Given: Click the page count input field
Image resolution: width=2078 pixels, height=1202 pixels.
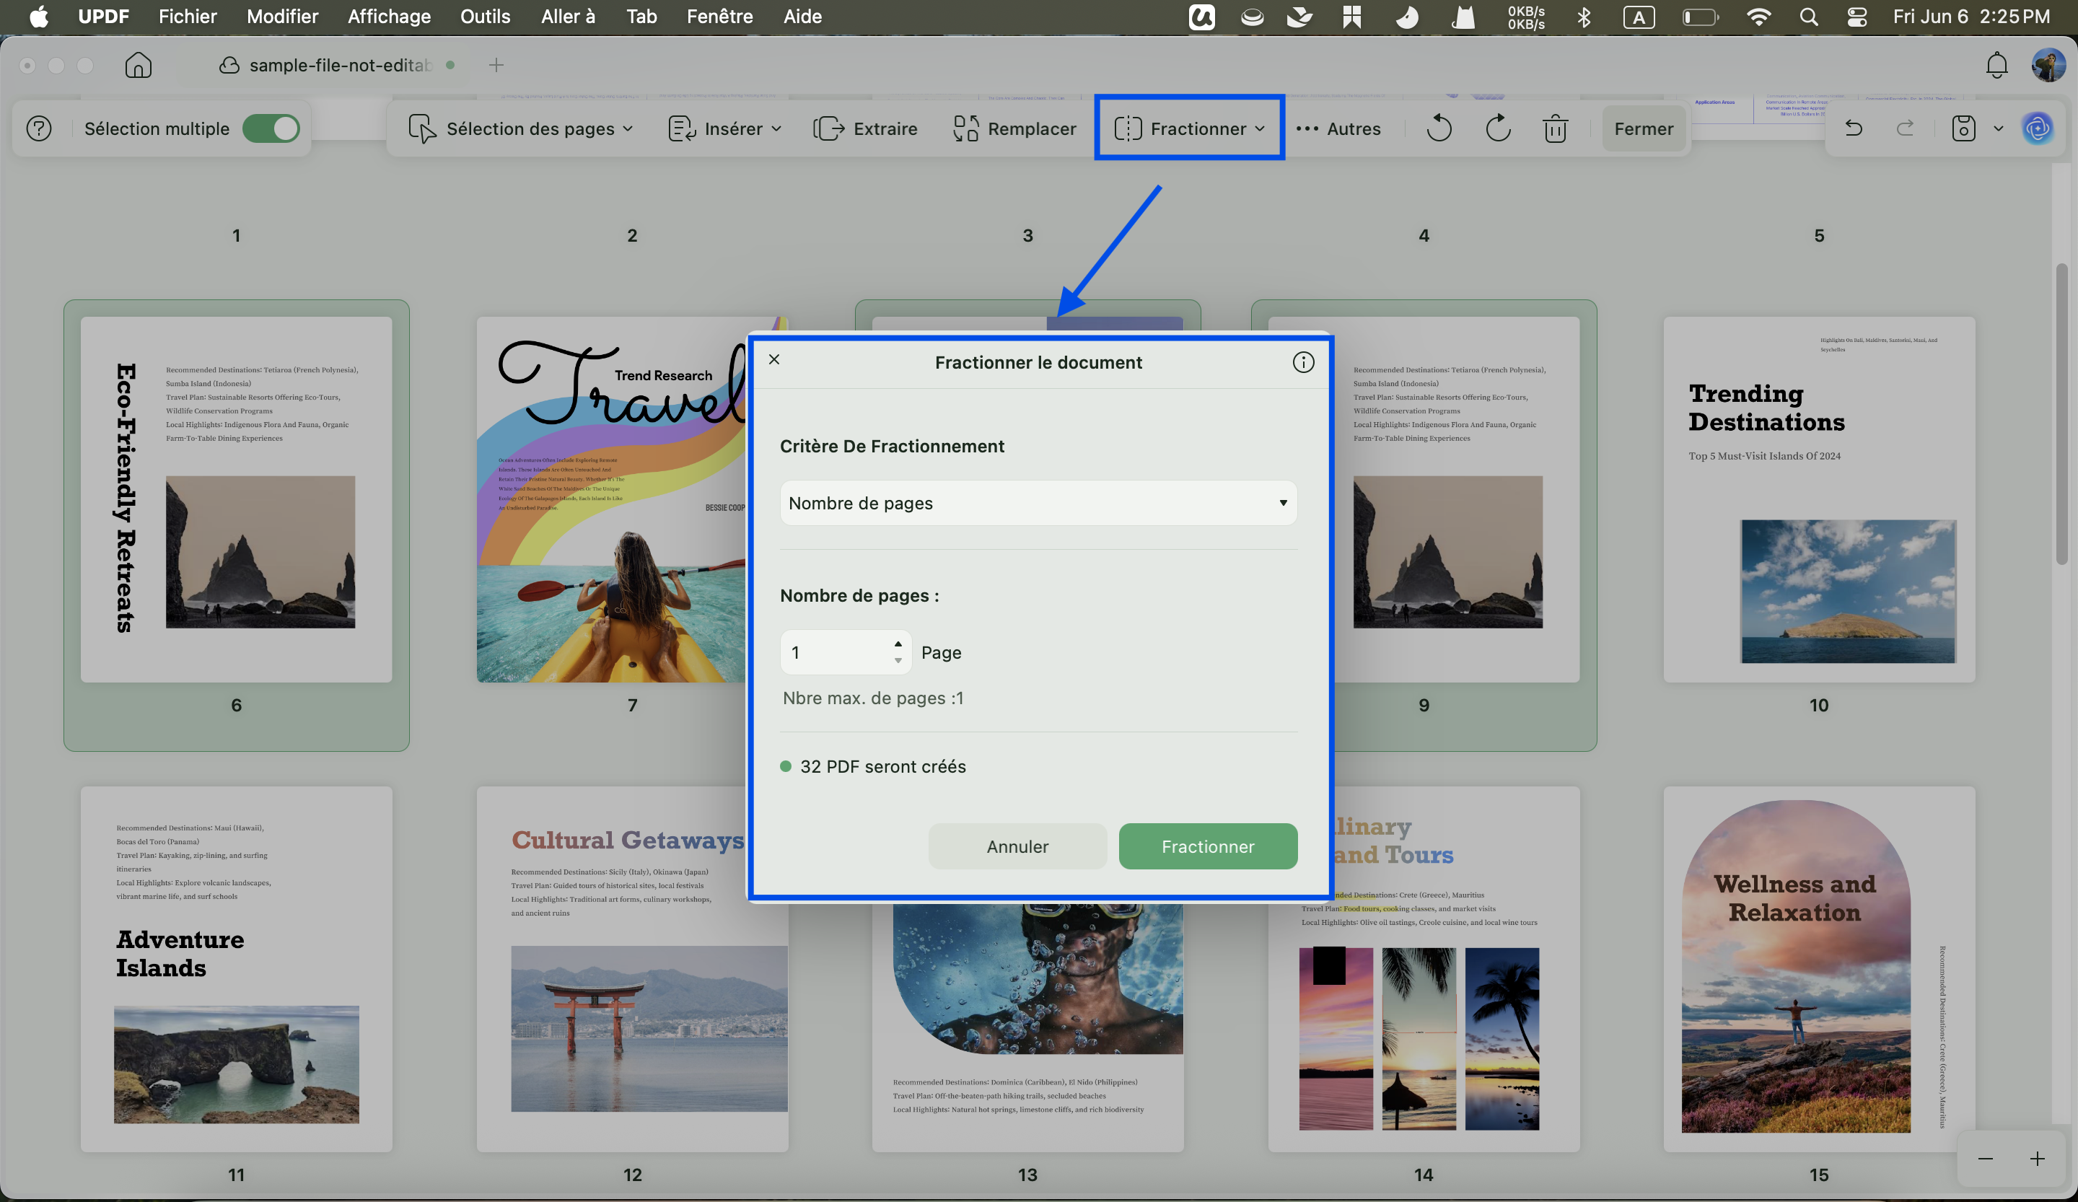Looking at the screenshot, I should pyautogui.click(x=835, y=652).
